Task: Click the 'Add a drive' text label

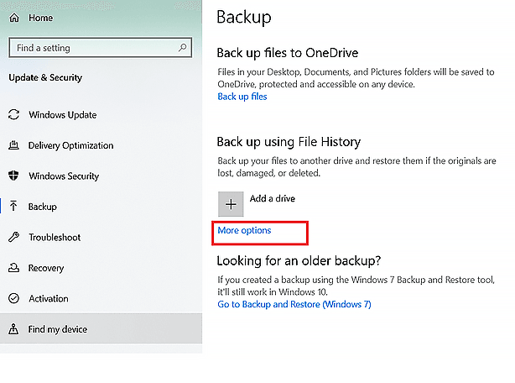Action: click(272, 199)
